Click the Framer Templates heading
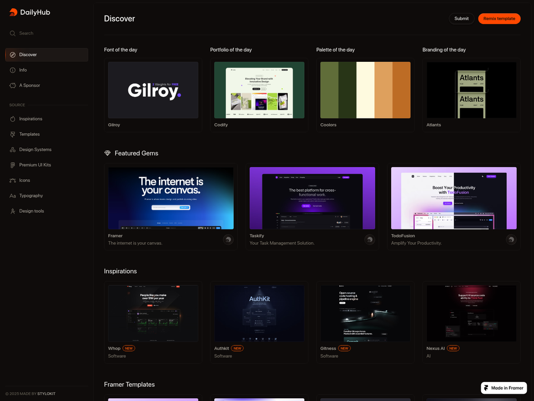This screenshot has width=534, height=401. [x=130, y=384]
